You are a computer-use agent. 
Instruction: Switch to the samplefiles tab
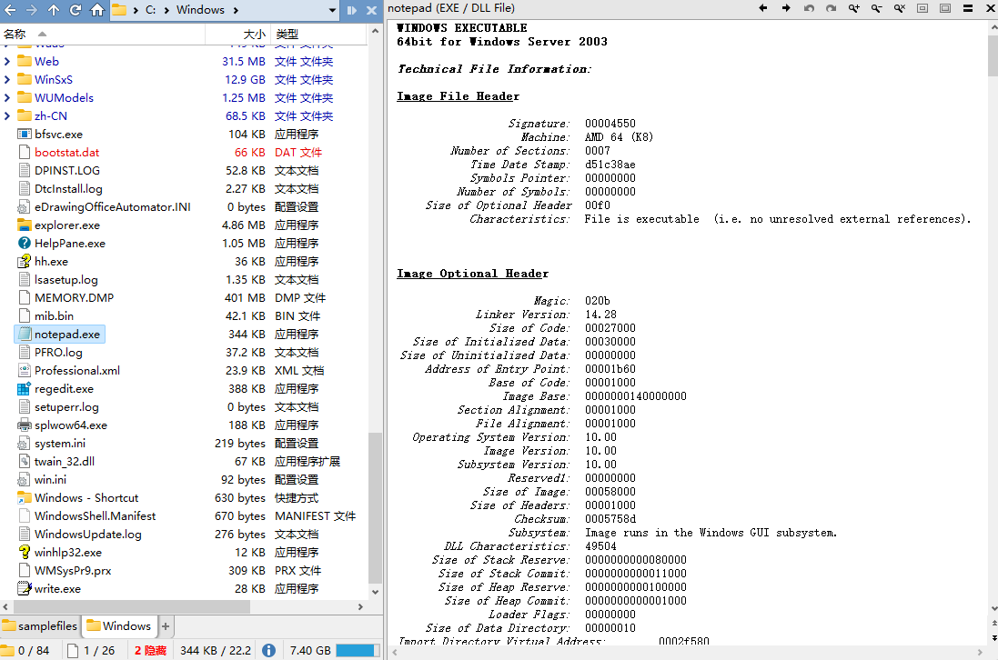pyautogui.click(x=40, y=626)
